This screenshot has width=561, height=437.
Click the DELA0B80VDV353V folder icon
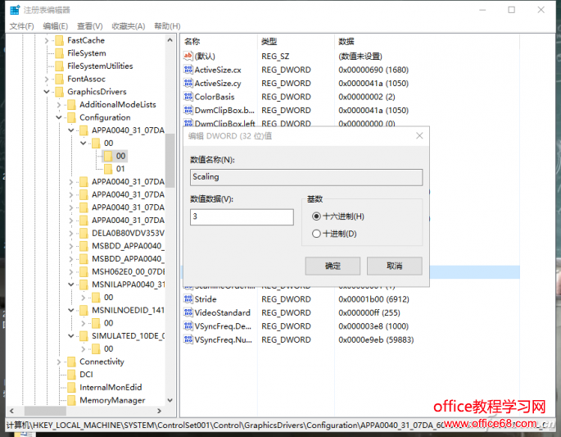click(84, 234)
